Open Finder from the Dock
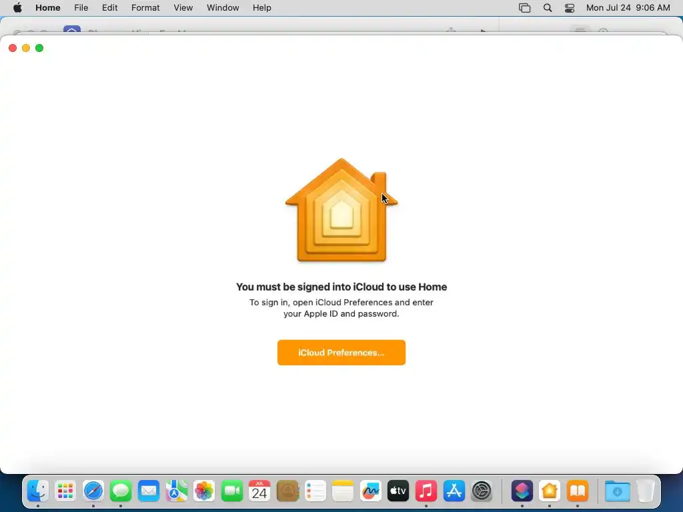This screenshot has height=512, width=683. coord(38,491)
